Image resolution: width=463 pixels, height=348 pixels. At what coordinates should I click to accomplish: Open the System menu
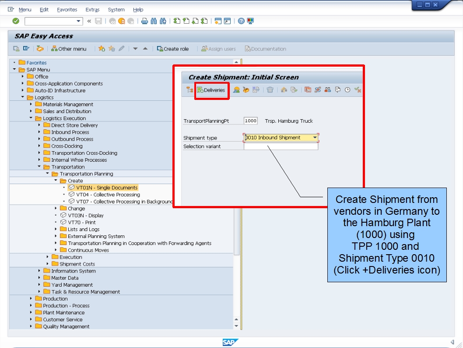116,10
